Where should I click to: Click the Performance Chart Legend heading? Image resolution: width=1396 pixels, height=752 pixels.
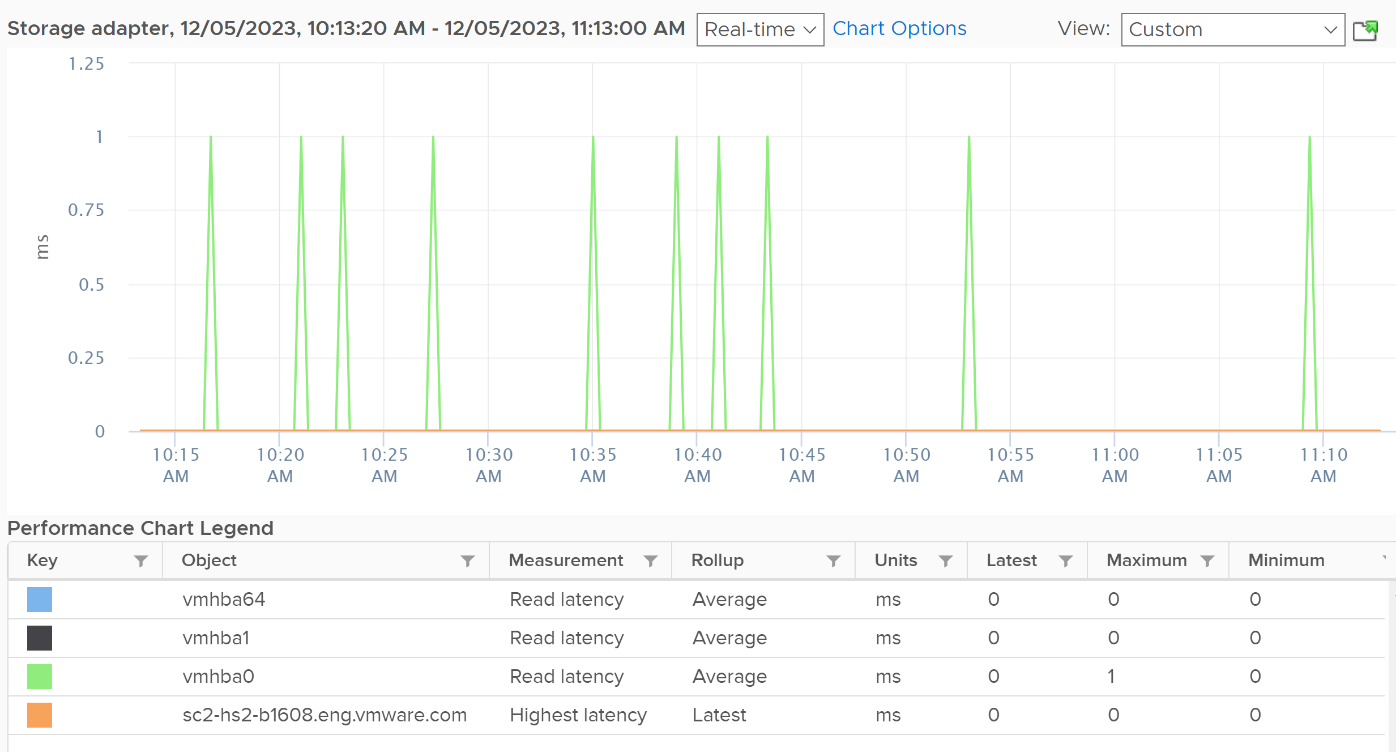pos(140,528)
